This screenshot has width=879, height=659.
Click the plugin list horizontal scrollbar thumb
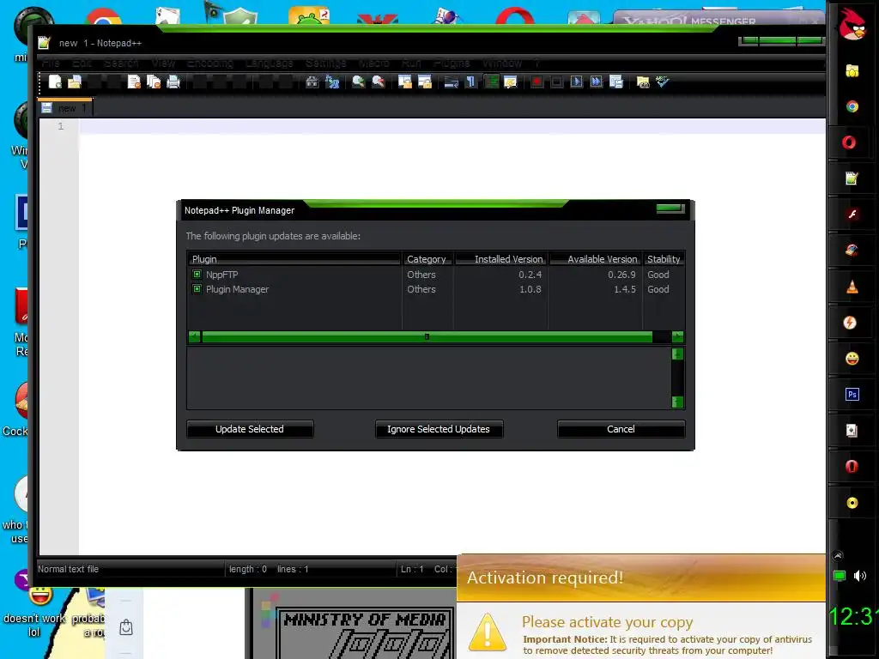427,336
